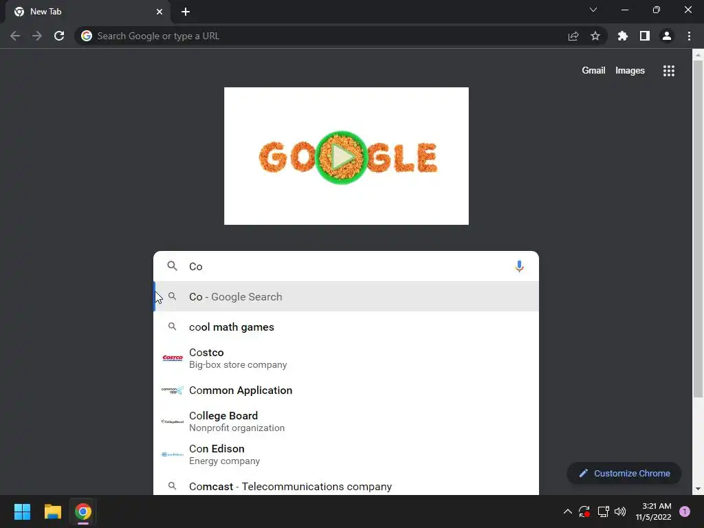Viewport: 704px width, 528px height.
Task: Select the New Tab tab
Action: pyautogui.click(x=88, y=12)
